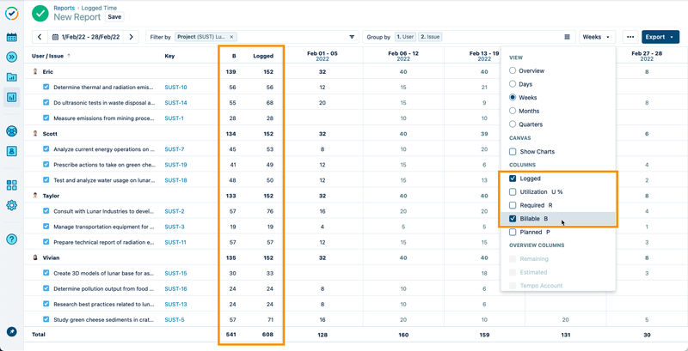Select the Months view radio button

tap(513, 111)
